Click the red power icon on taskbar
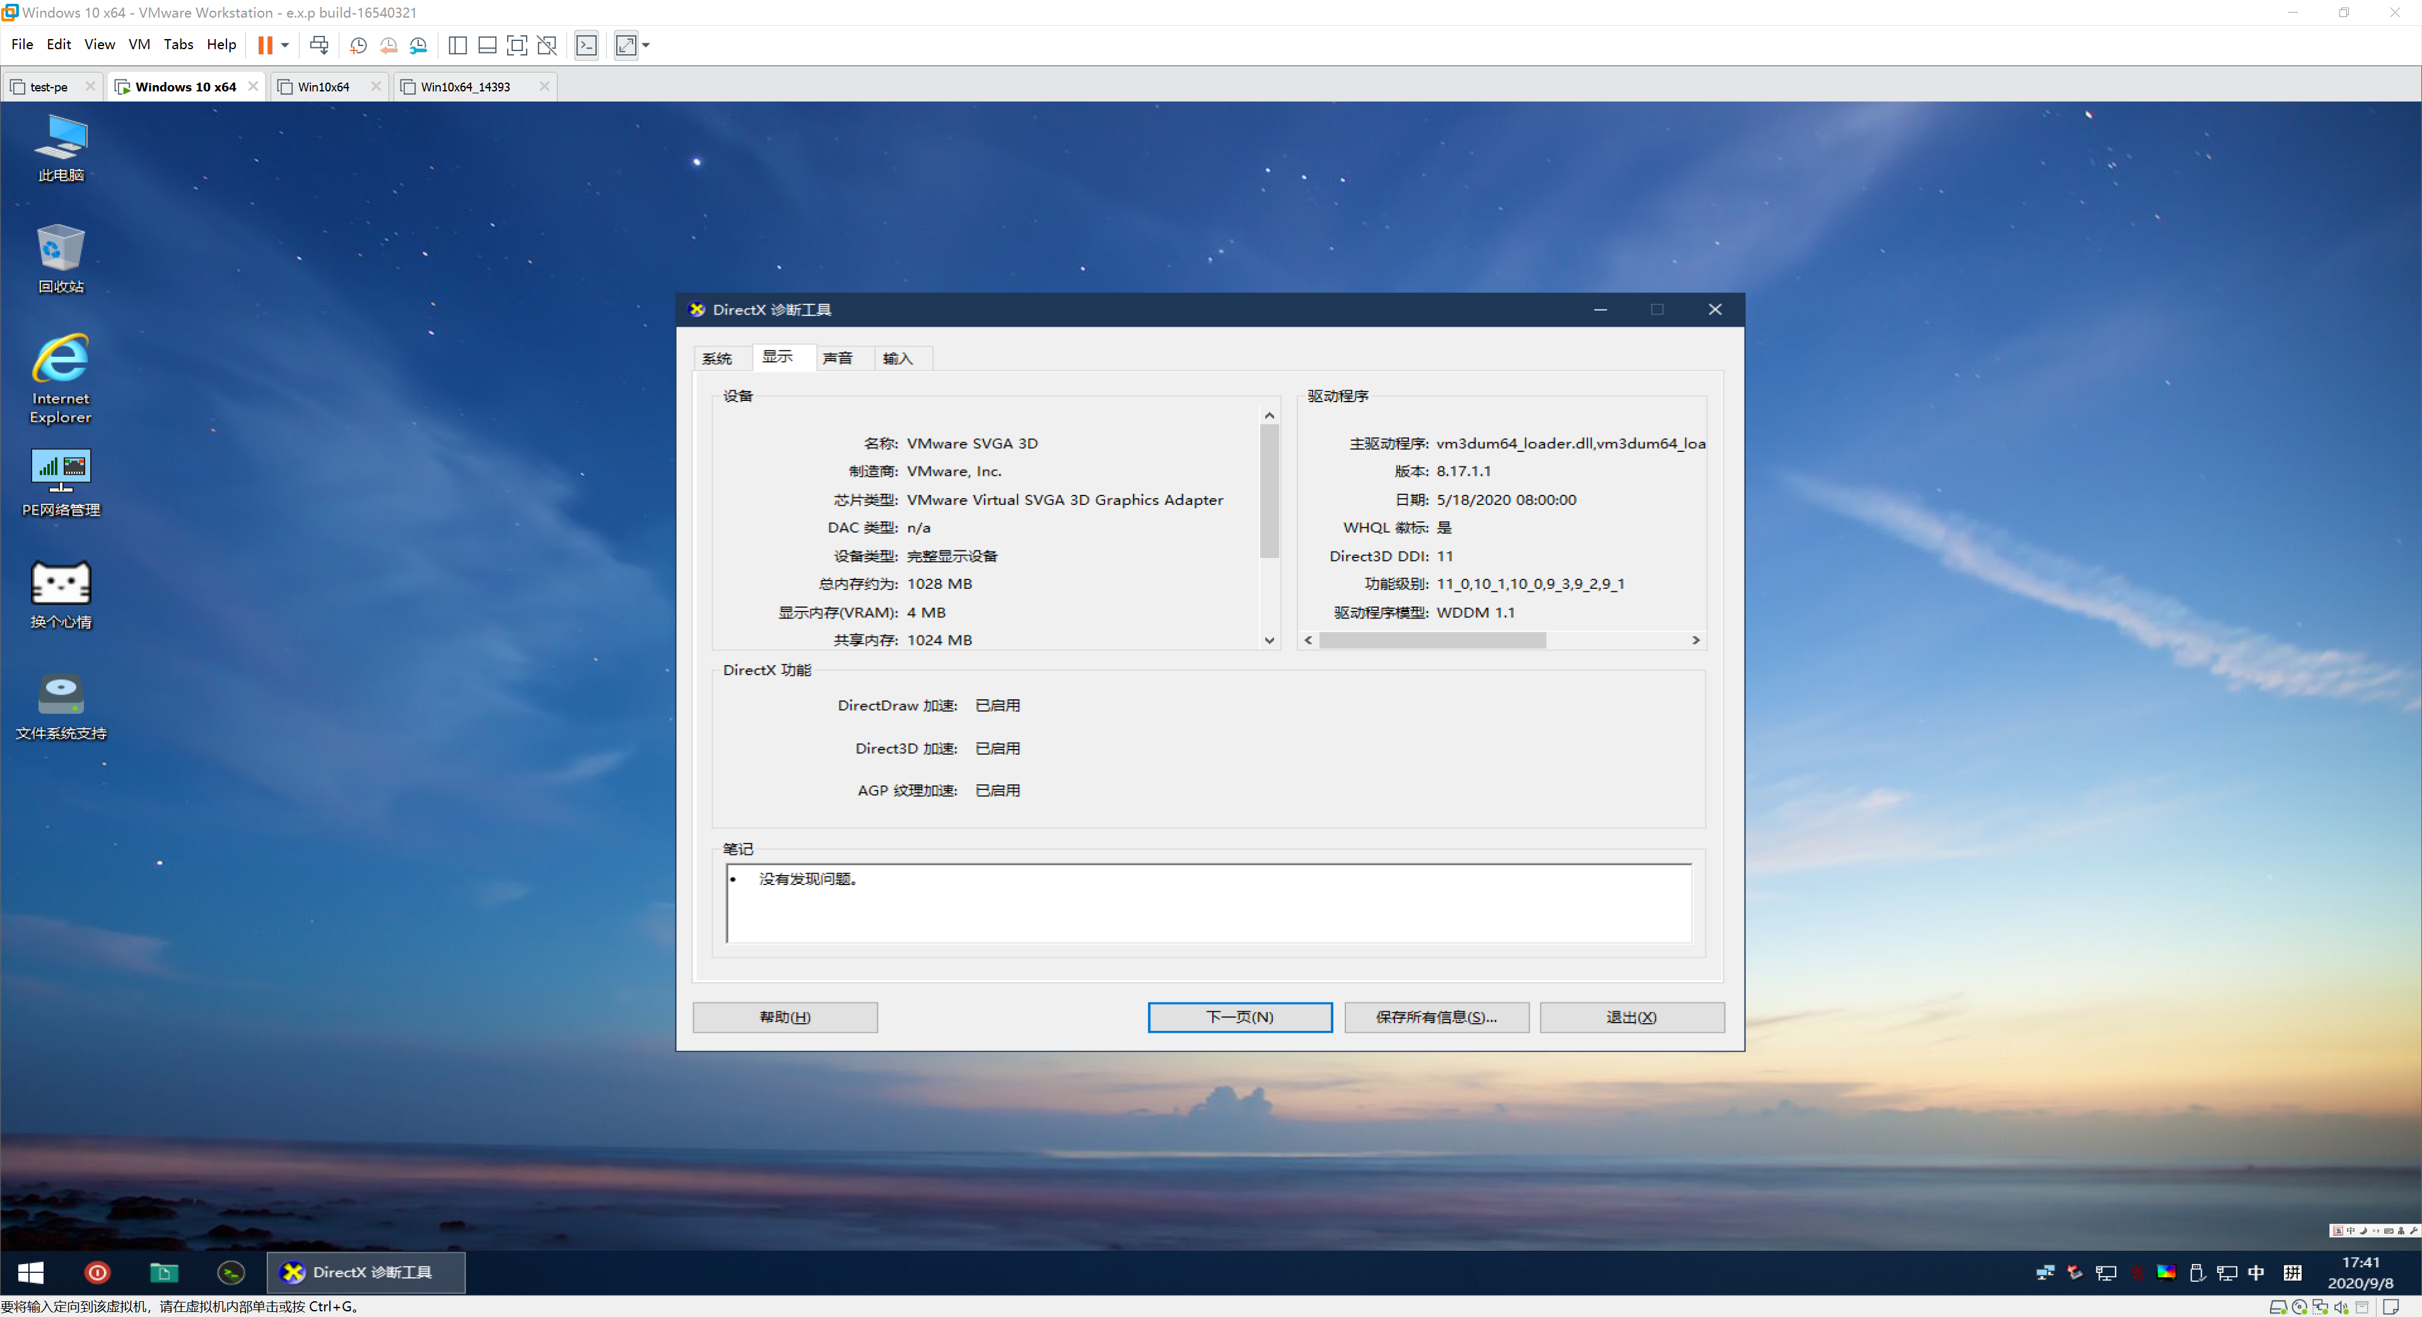2422x1317 pixels. pos(97,1273)
